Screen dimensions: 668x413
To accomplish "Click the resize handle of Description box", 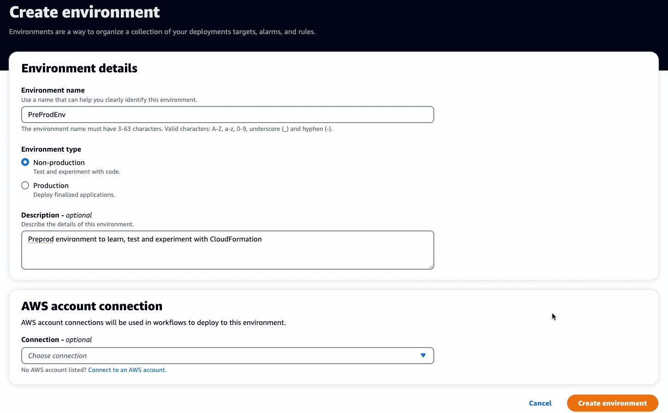I will 432,266.
